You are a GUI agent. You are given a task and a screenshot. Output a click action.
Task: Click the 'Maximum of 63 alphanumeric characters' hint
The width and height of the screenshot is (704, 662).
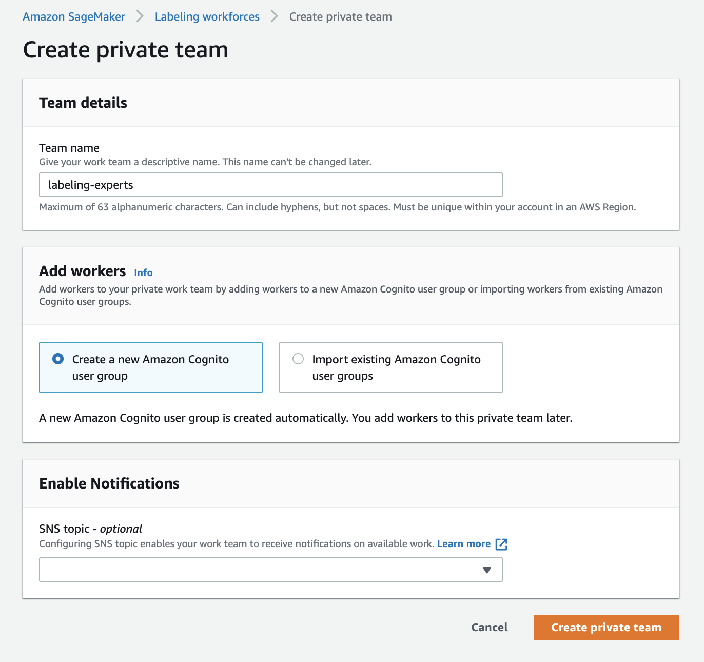(338, 207)
